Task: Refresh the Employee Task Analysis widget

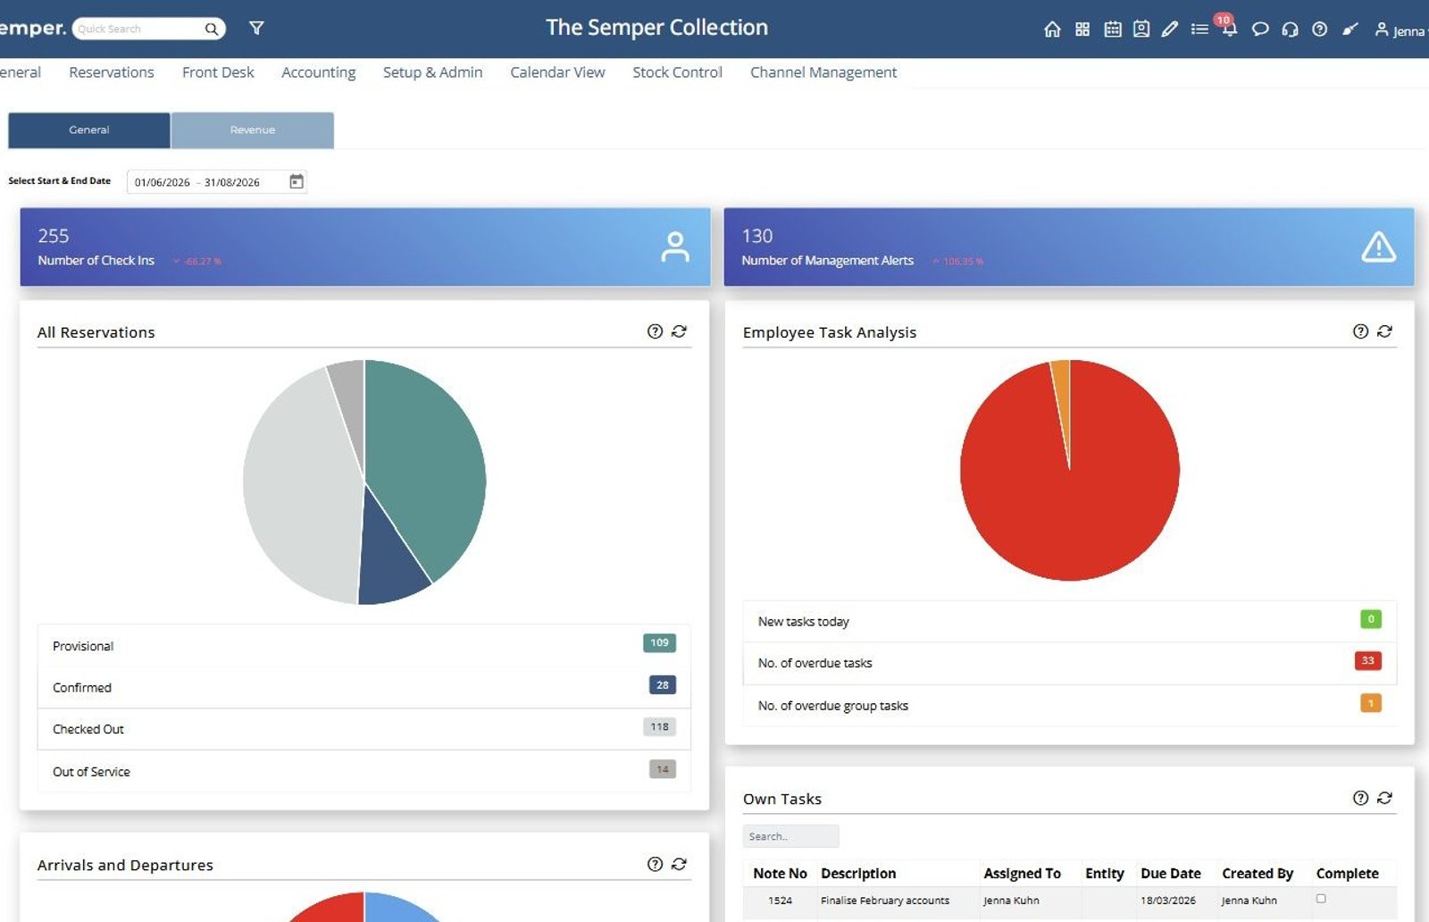Action: click(1384, 331)
